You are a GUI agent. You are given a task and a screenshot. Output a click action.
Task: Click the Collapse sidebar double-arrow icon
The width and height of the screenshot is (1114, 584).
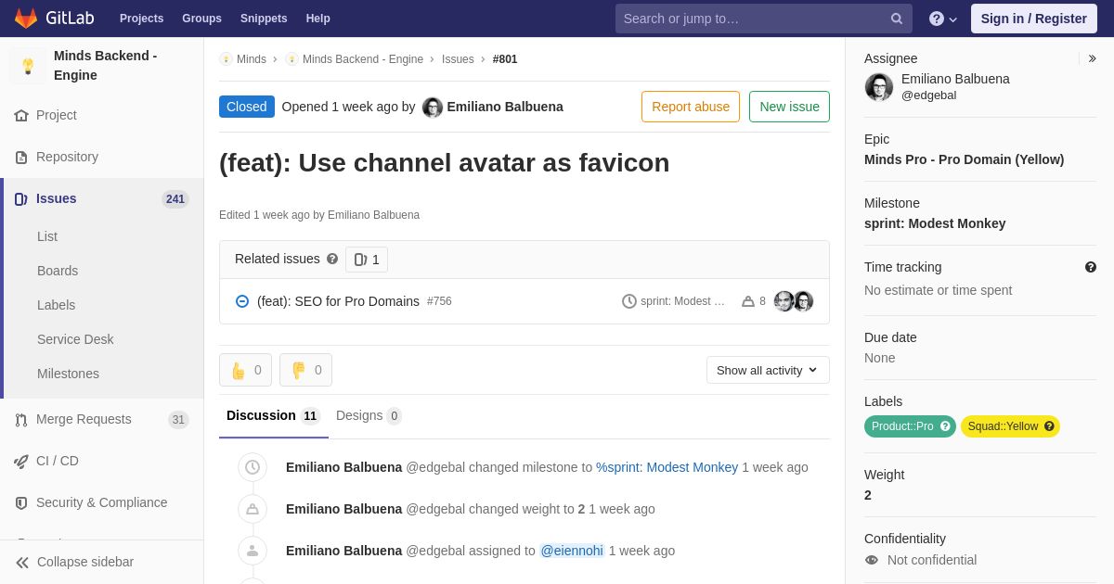tap(22, 563)
